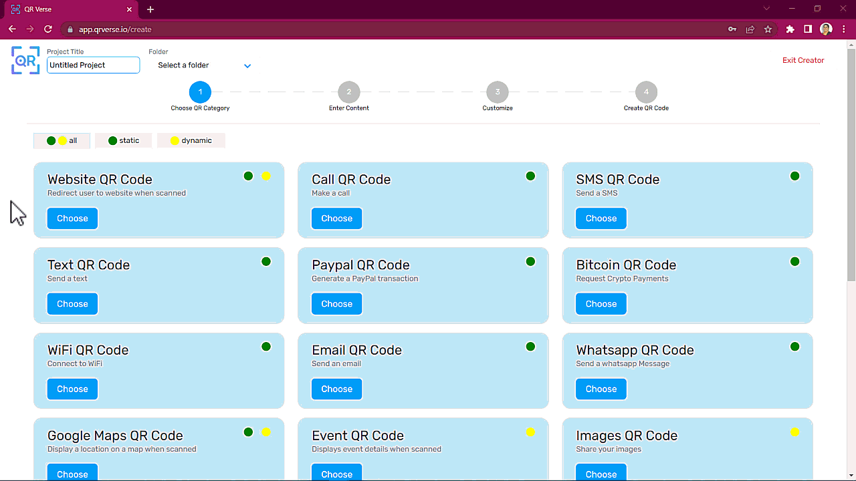The height and width of the screenshot is (481, 856).
Task: Click Google Maps QR Code title
Action: [115, 436]
